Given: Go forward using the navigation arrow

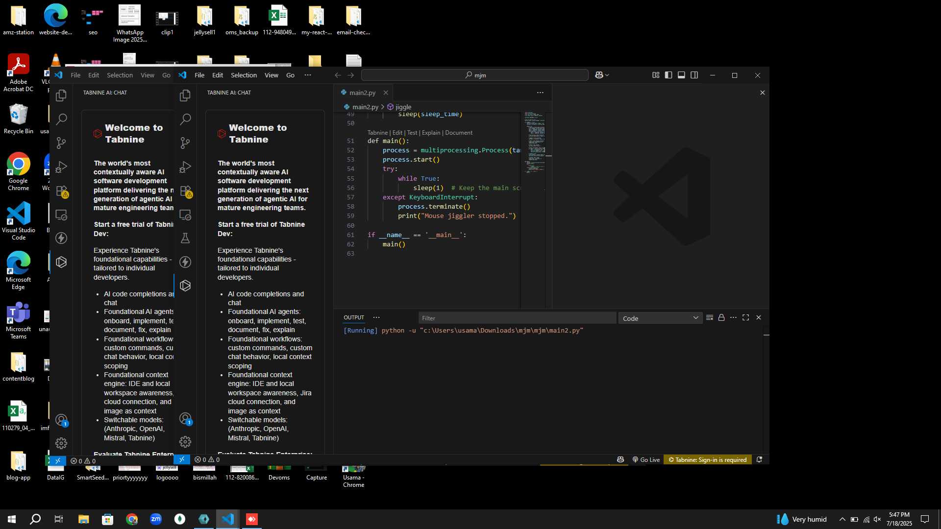Looking at the screenshot, I should (350, 75).
